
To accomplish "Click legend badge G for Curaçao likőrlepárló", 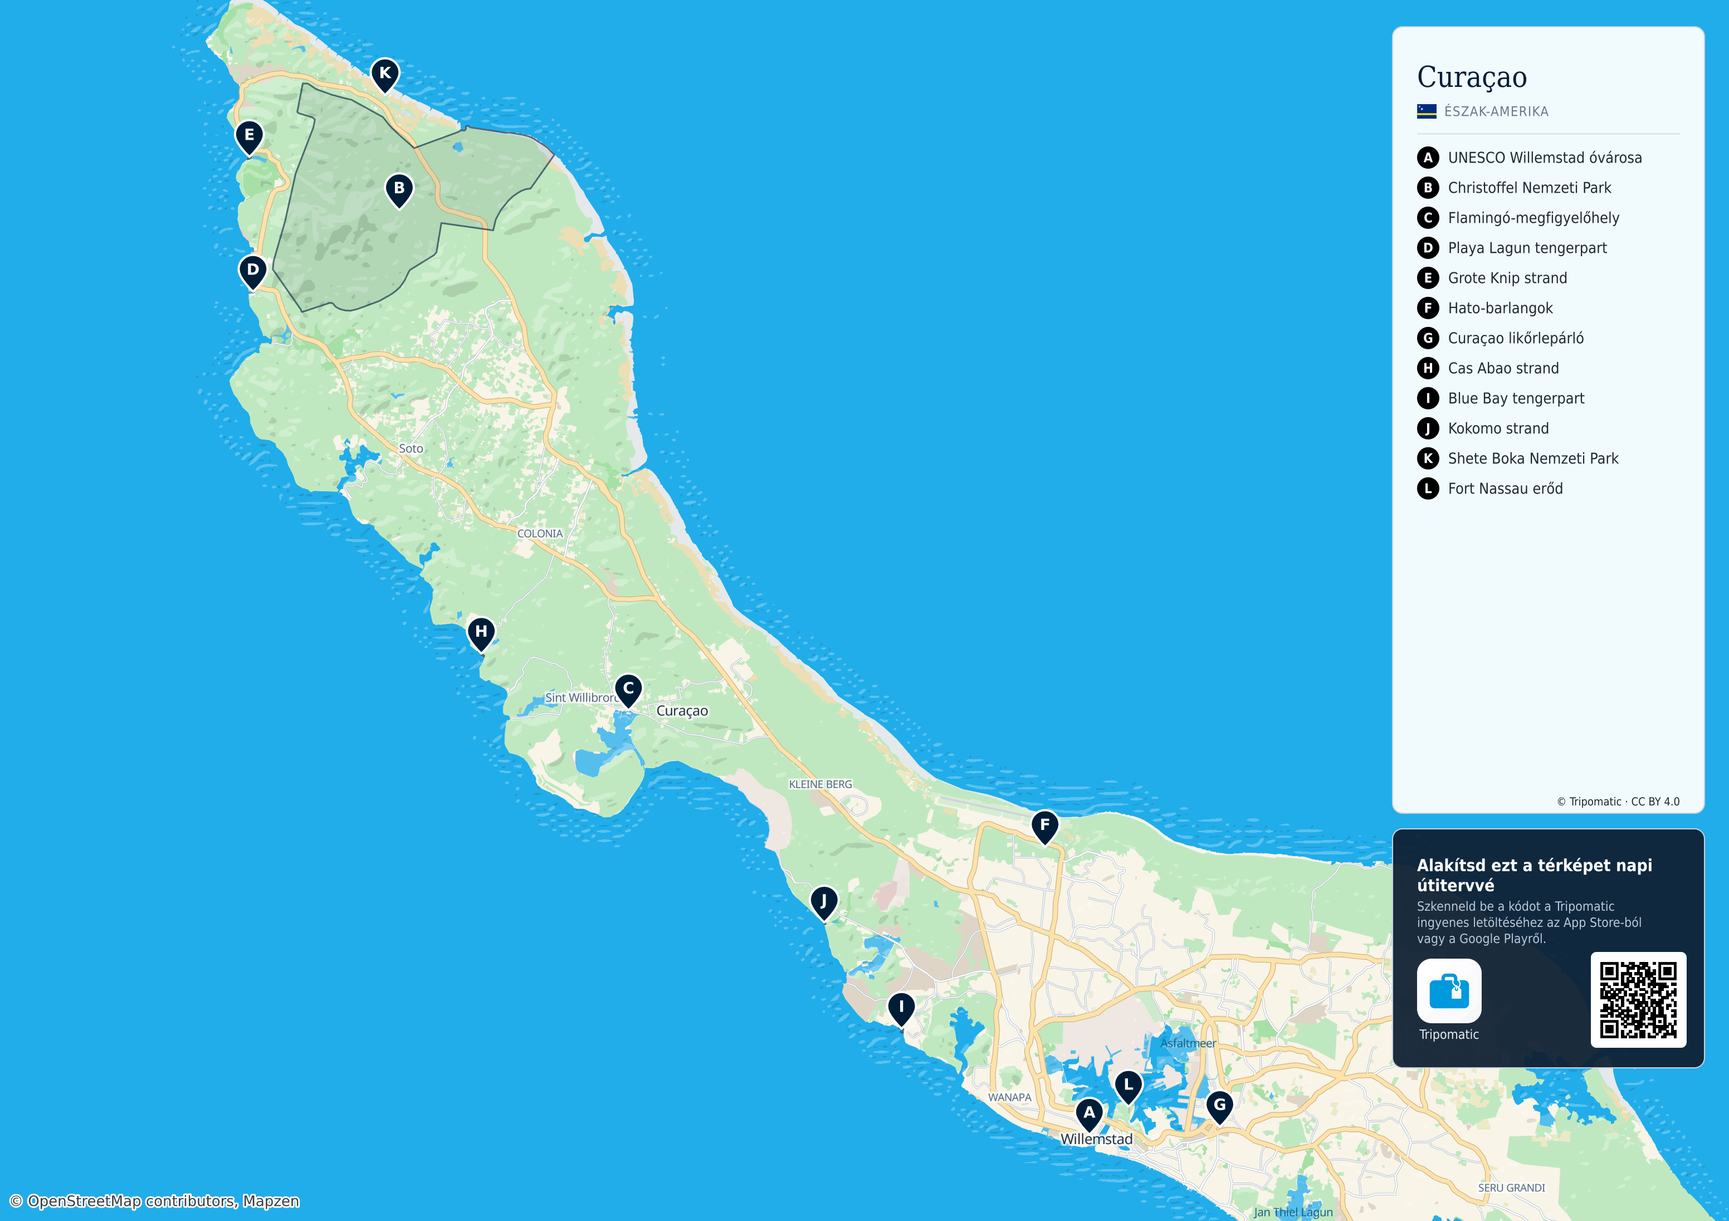I will coord(1428,338).
